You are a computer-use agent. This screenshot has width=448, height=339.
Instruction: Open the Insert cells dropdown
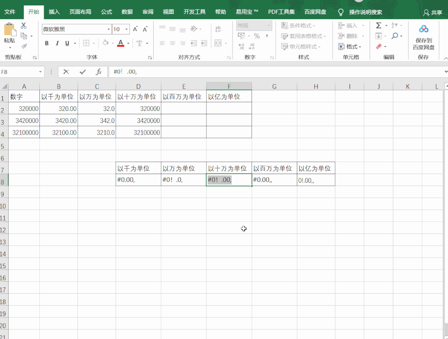363,25
